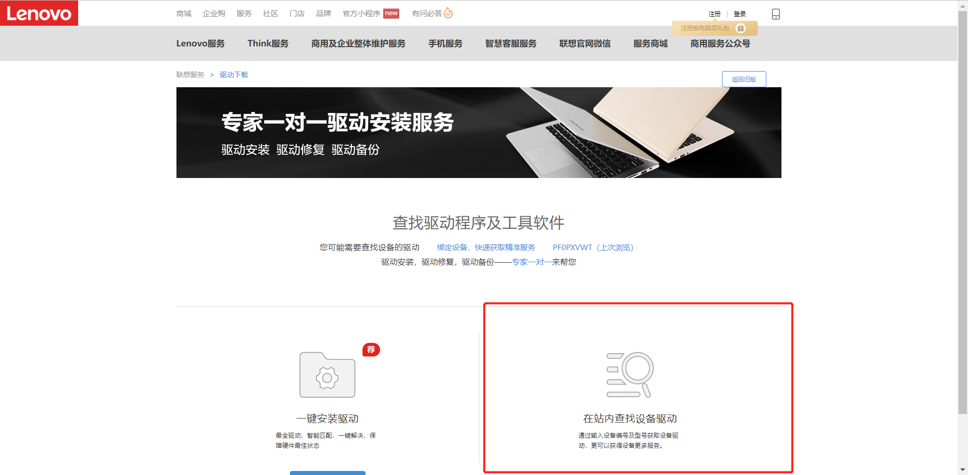Click 绑定设备，快速获取精准服务 link
The image size is (968, 475).
486,248
